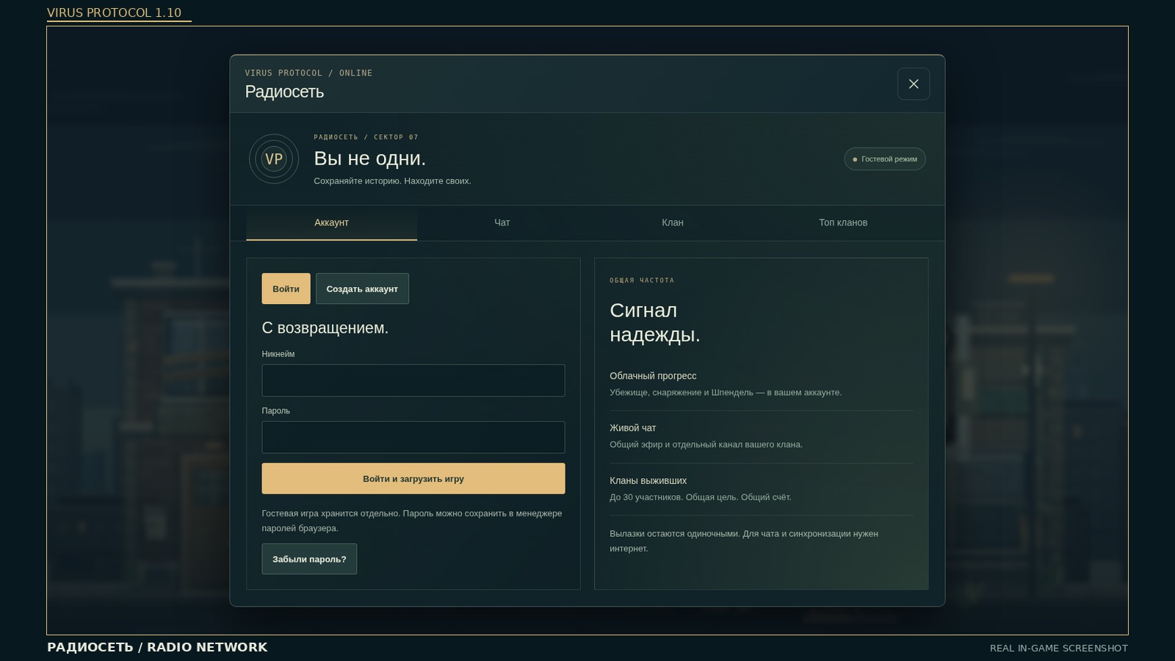Close the Радиосеть dialog with the X
1175x661 pixels.
[914, 84]
